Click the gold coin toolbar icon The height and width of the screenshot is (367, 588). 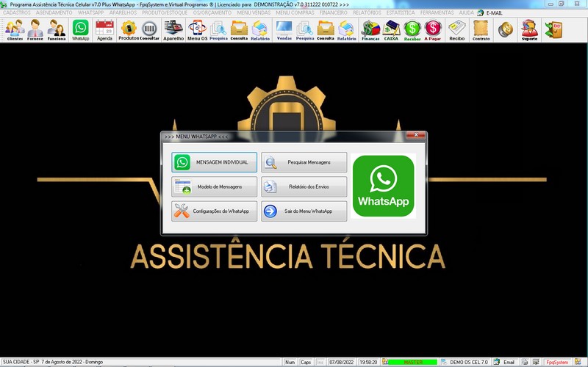click(x=506, y=29)
